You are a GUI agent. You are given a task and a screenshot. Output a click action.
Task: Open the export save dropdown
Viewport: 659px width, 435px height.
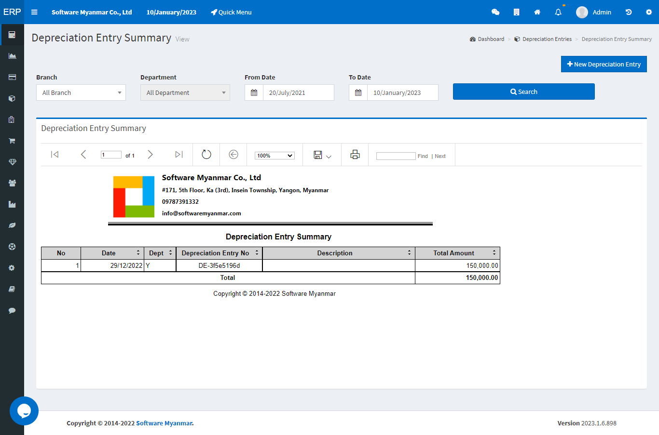322,155
